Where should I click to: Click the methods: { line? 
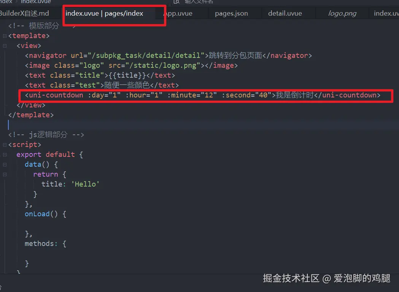pos(46,244)
